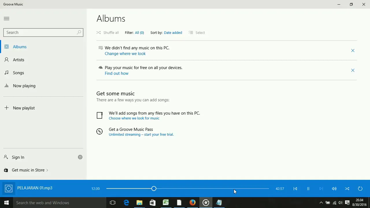Open the Windows Store taskbar icon

(153, 203)
